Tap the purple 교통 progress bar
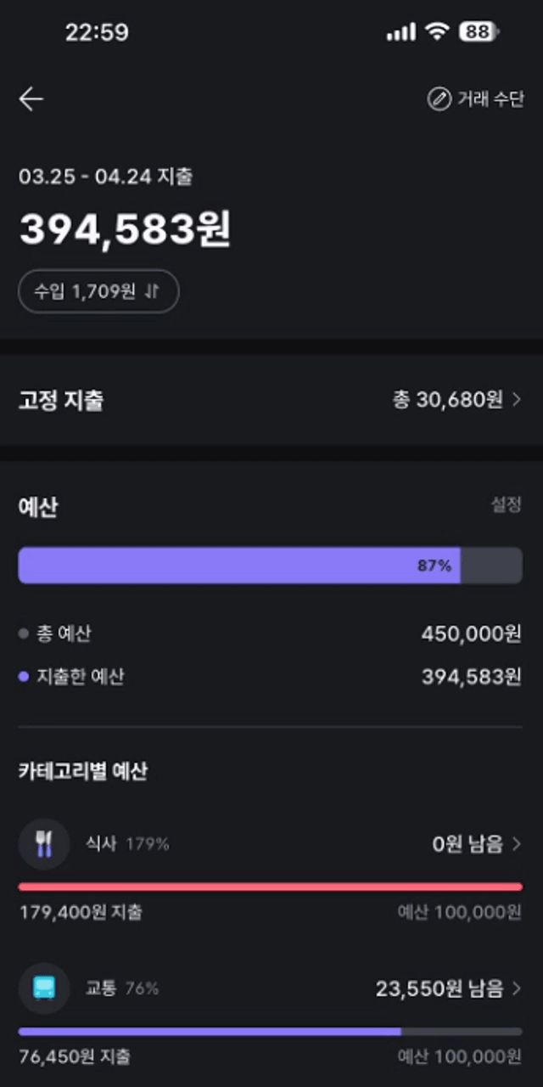Image resolution: width=543 pixels, height=1087 pixels. coord(270,1031)
